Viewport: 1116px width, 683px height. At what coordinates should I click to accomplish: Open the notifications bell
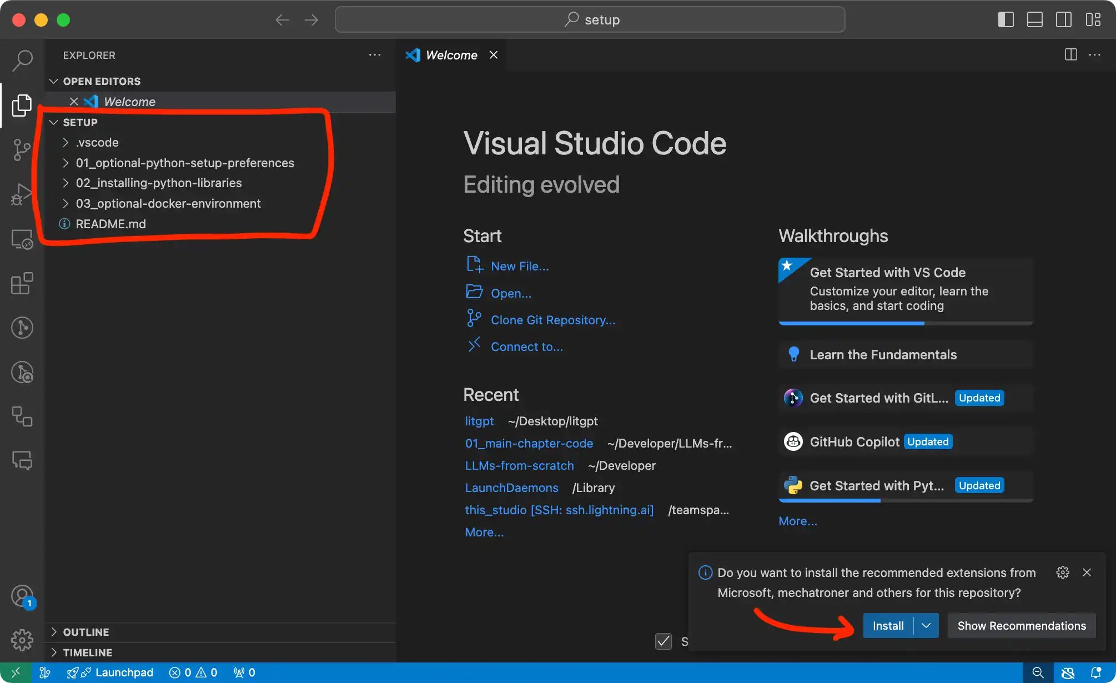pos(1097,672)
